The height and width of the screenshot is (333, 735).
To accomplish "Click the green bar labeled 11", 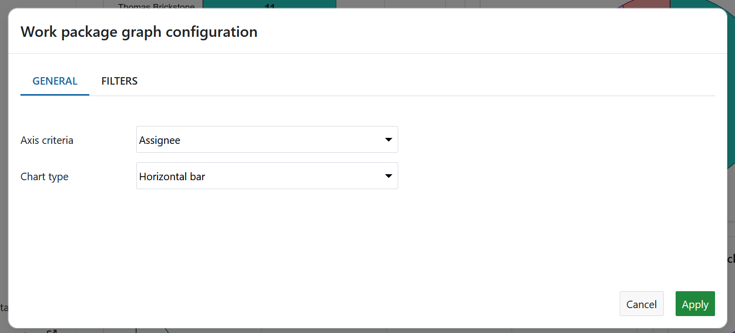I will click(269, 6).
